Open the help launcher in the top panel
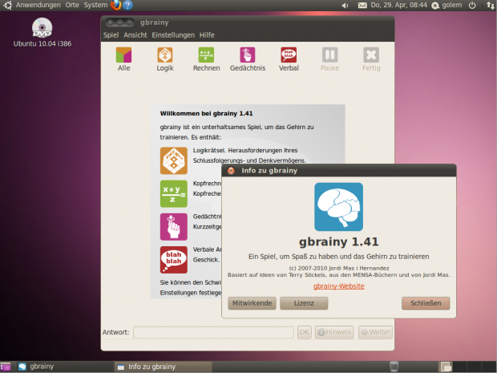This screenshot has width=497, height=373. click(x=127, y=5)
